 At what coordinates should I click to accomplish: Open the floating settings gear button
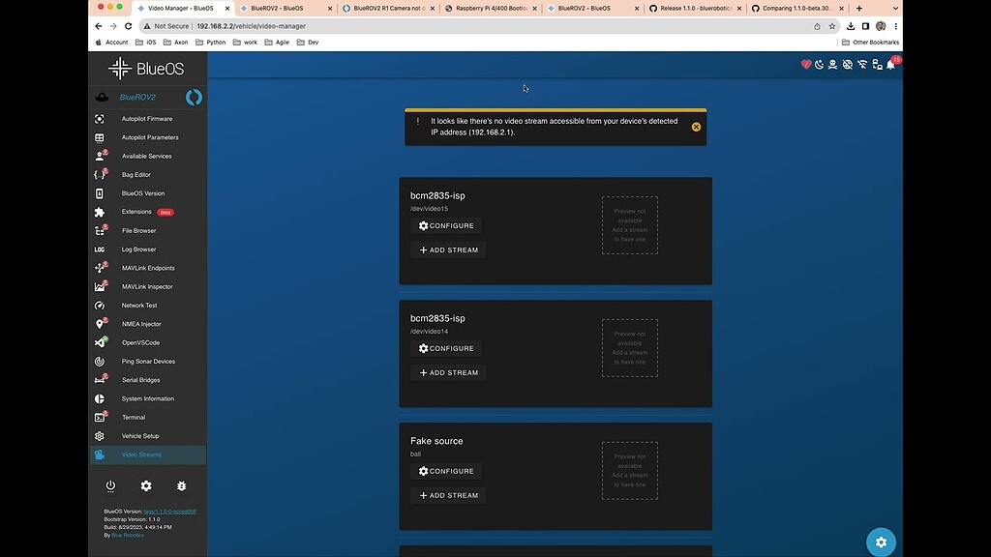880,542
